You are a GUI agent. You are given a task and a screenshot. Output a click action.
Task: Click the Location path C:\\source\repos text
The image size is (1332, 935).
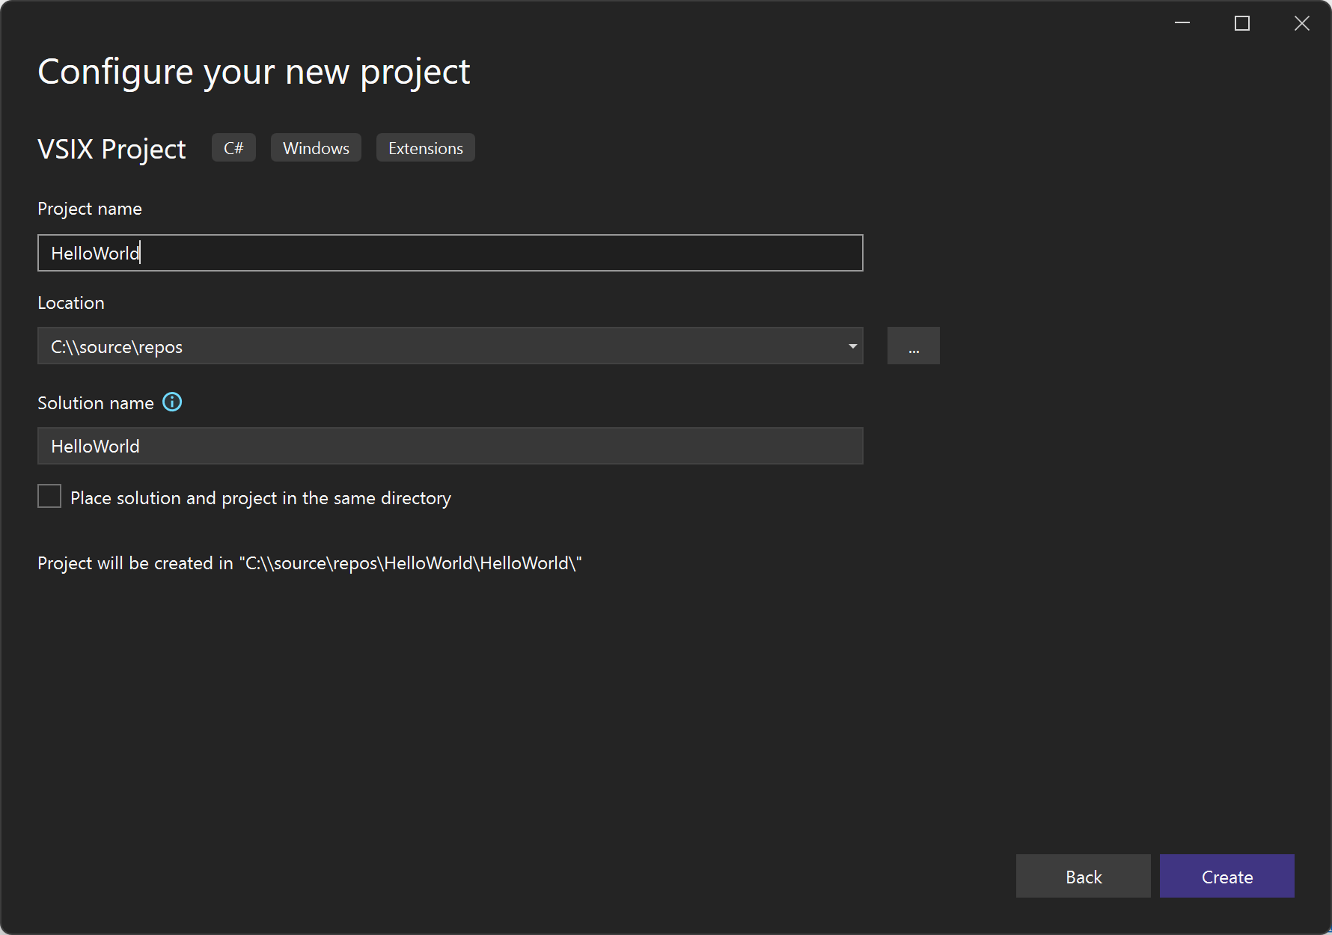(x=117, y=347)
